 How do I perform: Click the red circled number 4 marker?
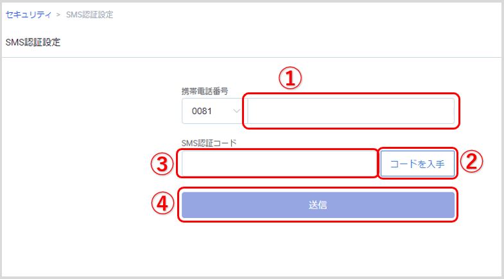(162, 203)
